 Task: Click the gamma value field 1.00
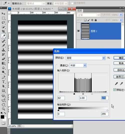click(83, 98)
